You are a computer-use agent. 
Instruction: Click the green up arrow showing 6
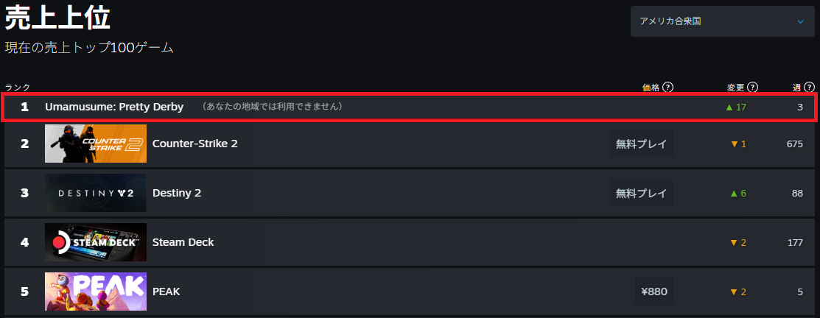733,194
